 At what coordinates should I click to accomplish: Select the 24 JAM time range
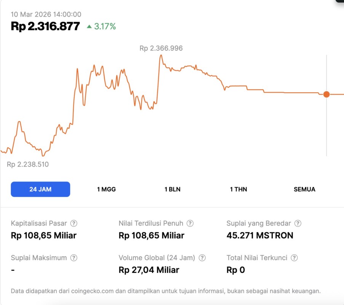click(x=40, y=189)
